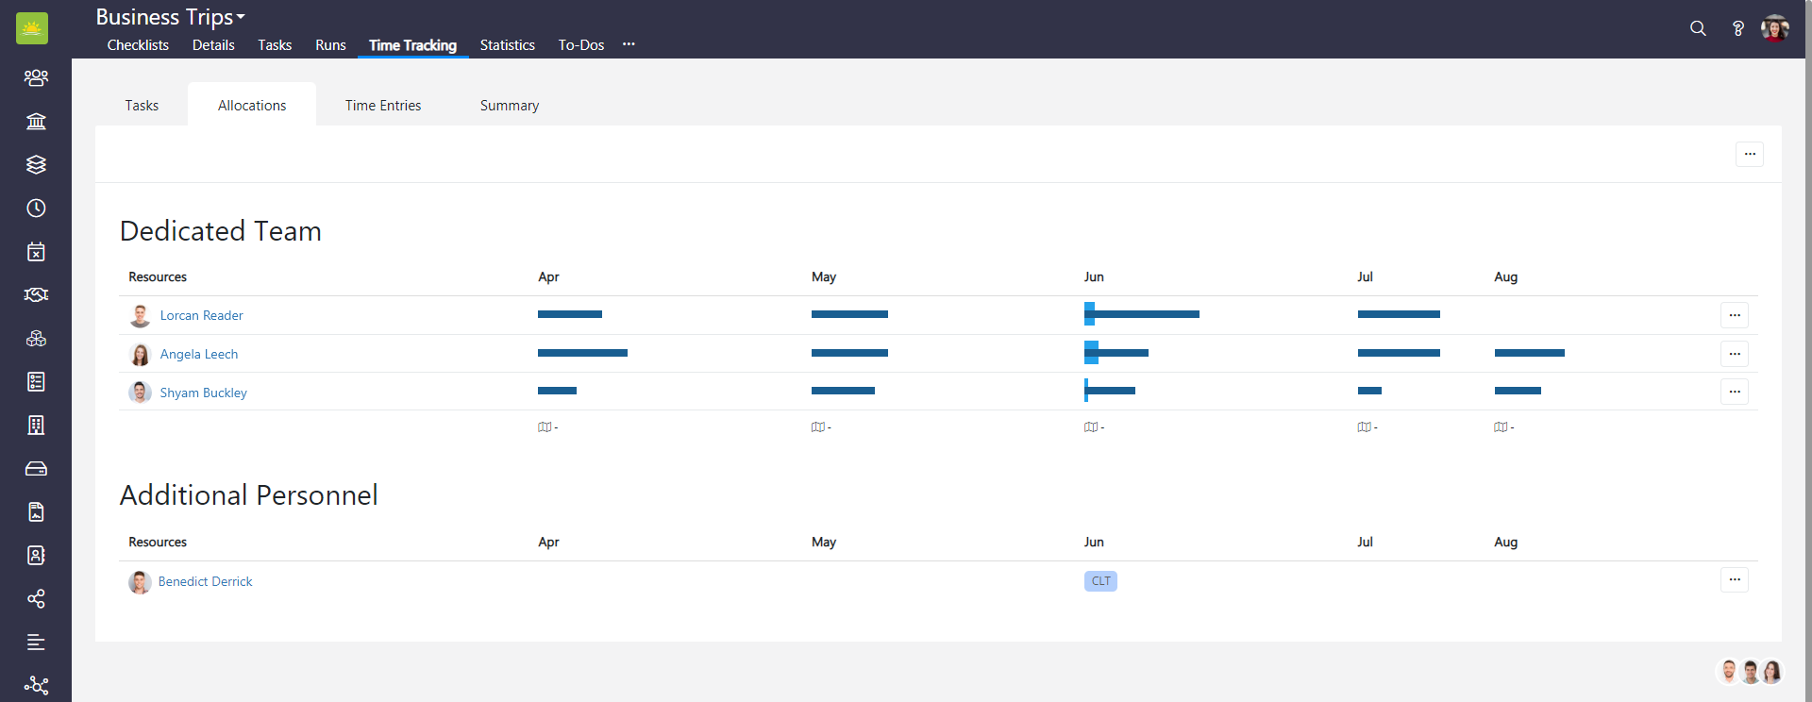This screenshot has width=1812, height=702.
Task: Select the stacked layers sidebar icon
Action: (x=36, y=164)
